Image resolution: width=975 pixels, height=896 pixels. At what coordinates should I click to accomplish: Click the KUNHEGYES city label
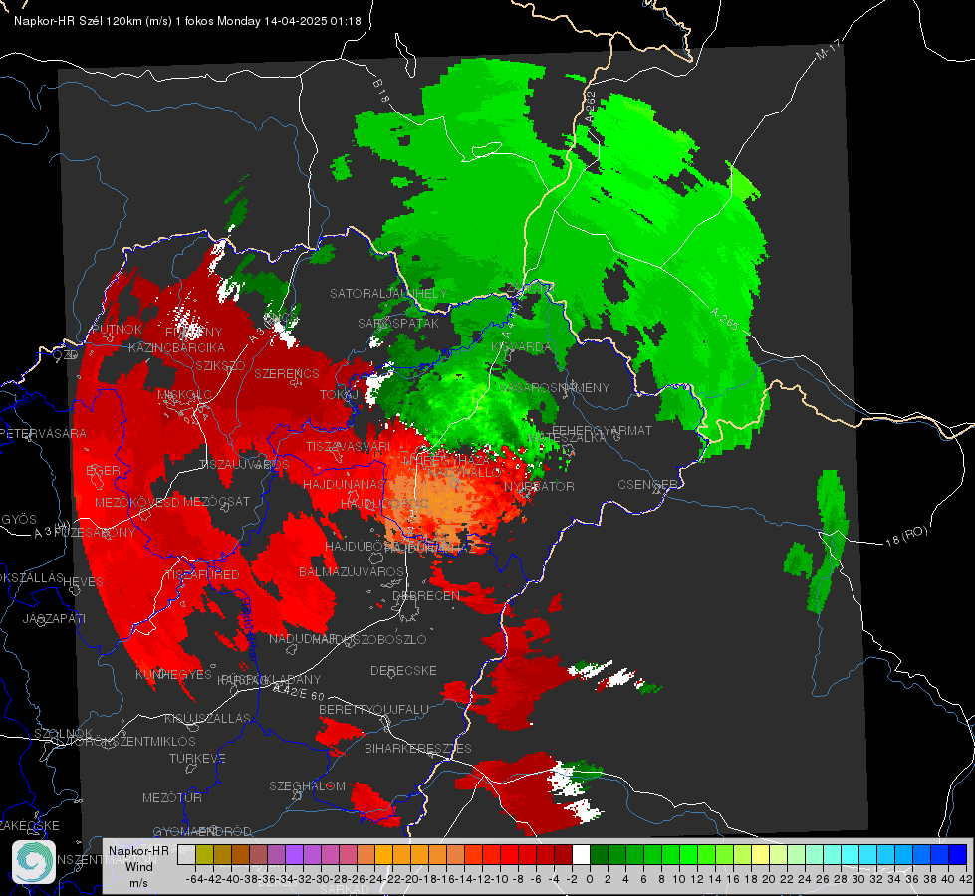pos(173,675)
